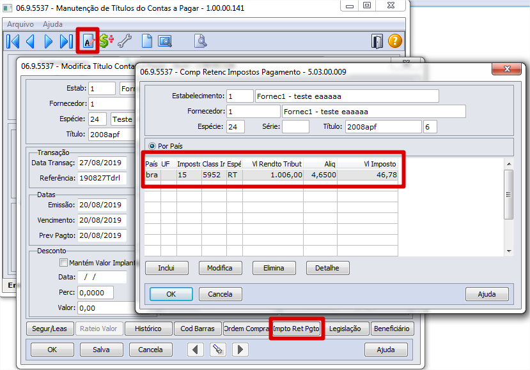Click the Cod Barras button

(x=198, y=329)
